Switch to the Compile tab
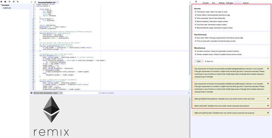Viewport: 272px width, 138px height. [x=205, y=3]
